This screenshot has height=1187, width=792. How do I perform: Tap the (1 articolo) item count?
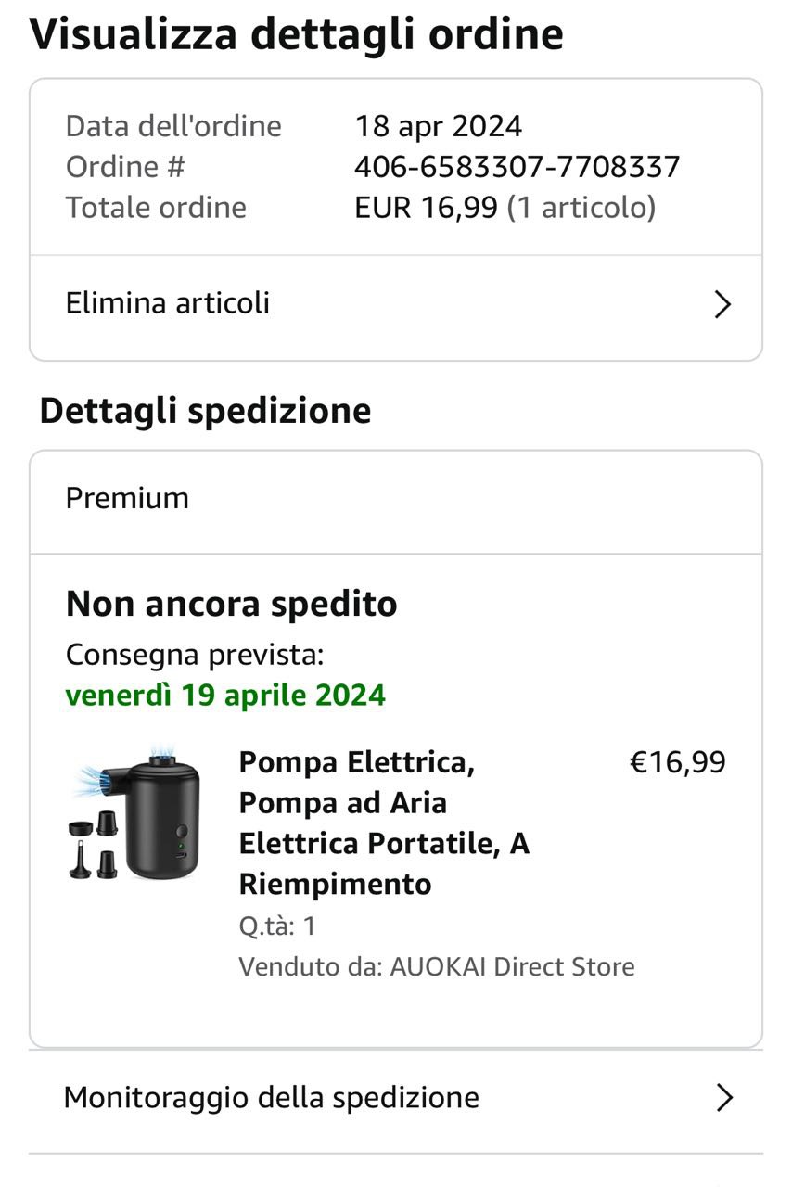[581, 207]
